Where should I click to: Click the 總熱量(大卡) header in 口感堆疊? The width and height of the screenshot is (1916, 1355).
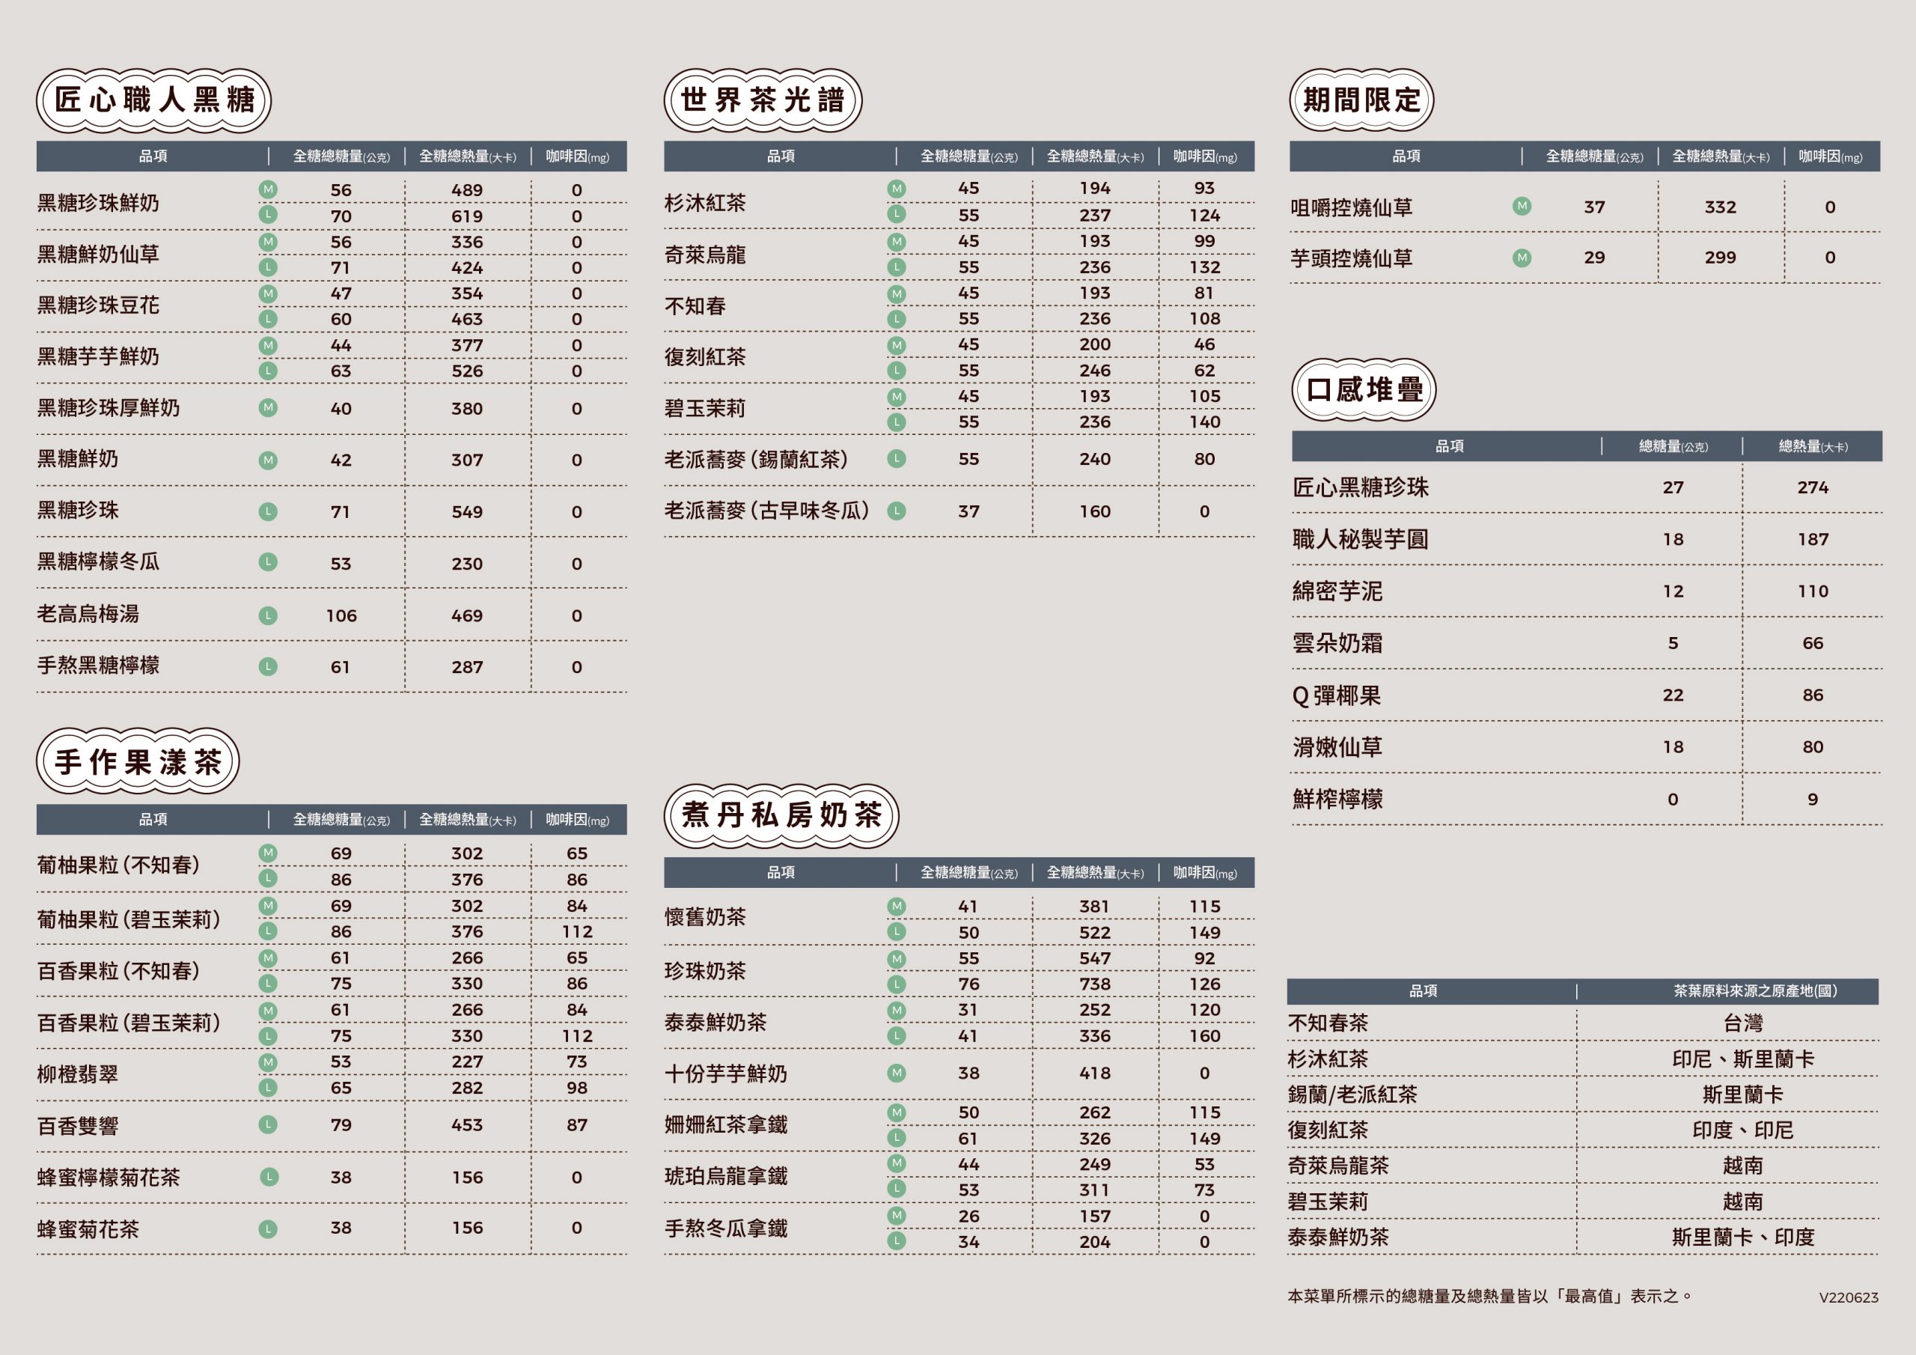tap(1813, 447)
